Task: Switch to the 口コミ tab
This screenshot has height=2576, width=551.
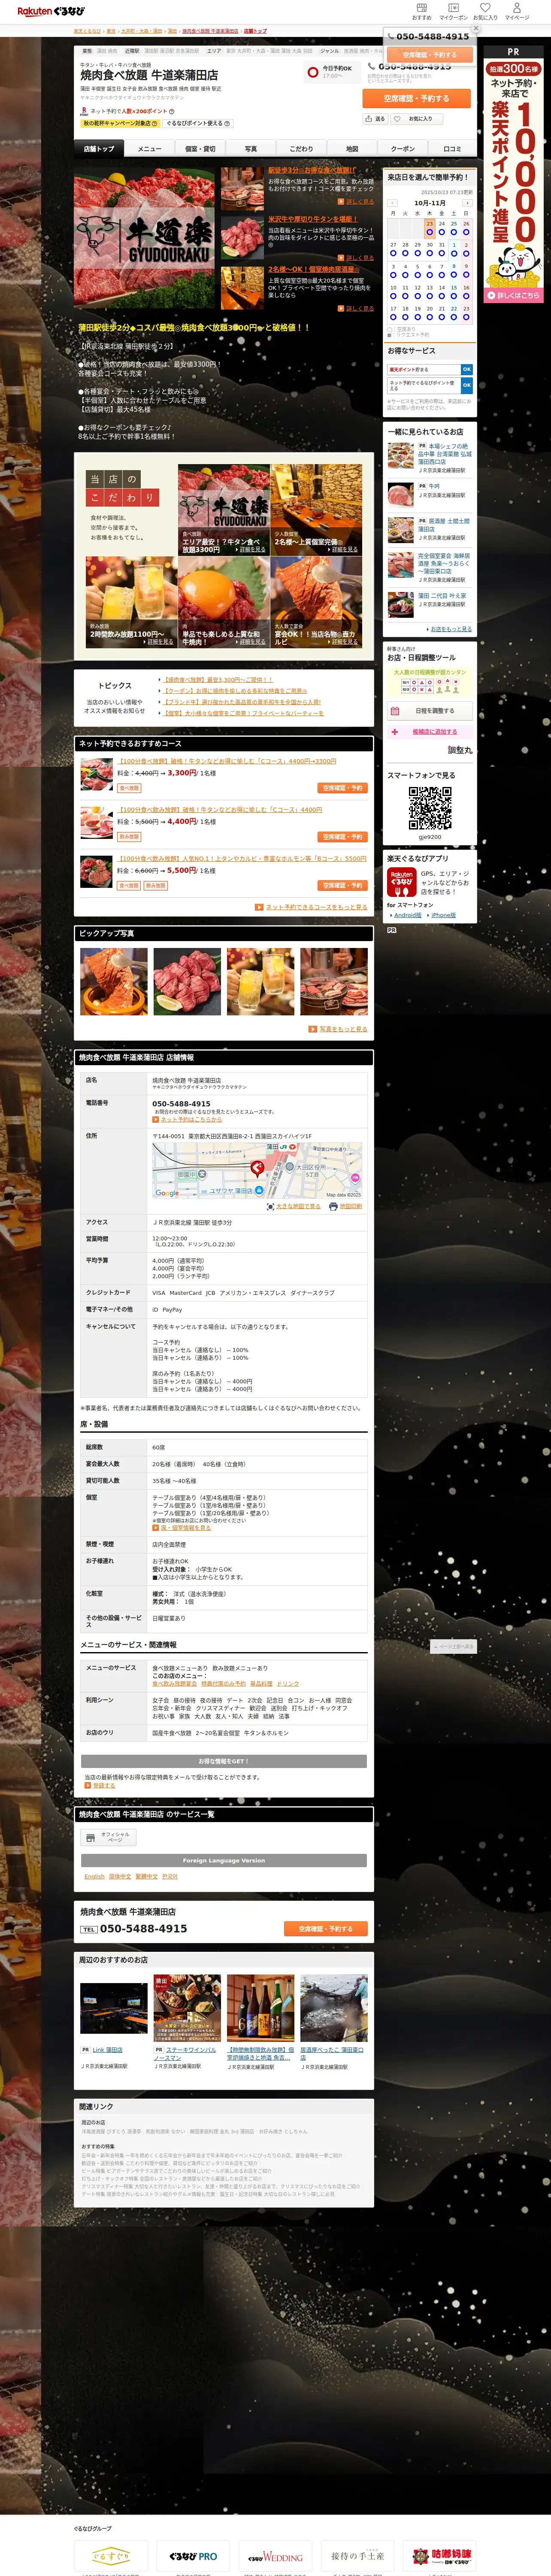Action: (452, 149)
